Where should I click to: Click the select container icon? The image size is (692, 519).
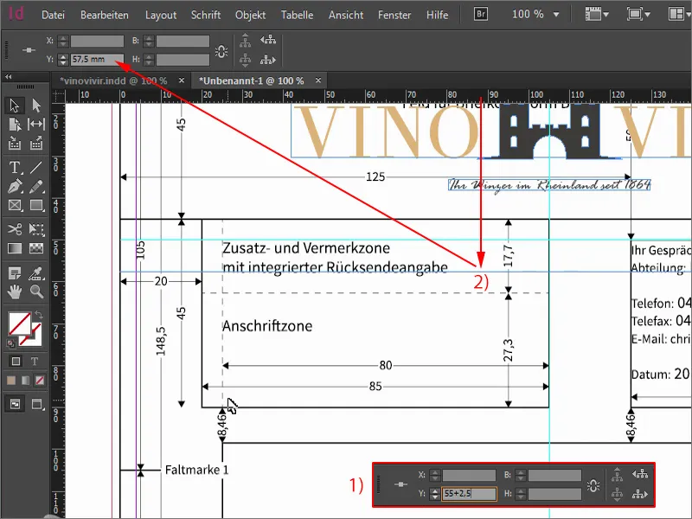point(246,41)
